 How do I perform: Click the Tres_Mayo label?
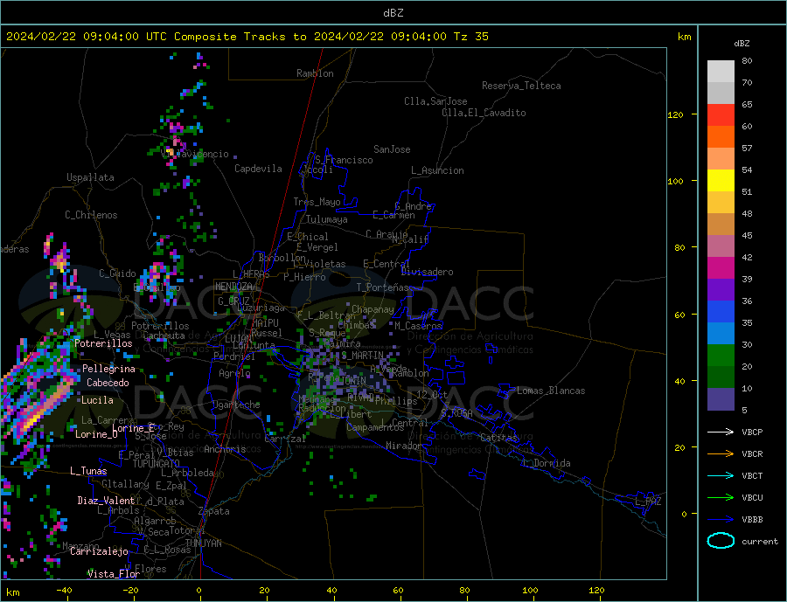point(317,202)
